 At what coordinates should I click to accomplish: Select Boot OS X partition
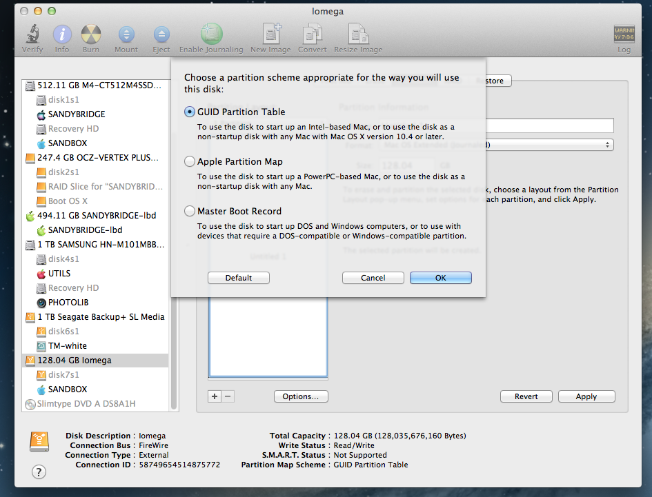click(95, 201)
